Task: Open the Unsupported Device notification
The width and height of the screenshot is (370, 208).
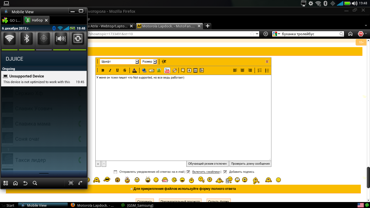Action: click(44, 79)
